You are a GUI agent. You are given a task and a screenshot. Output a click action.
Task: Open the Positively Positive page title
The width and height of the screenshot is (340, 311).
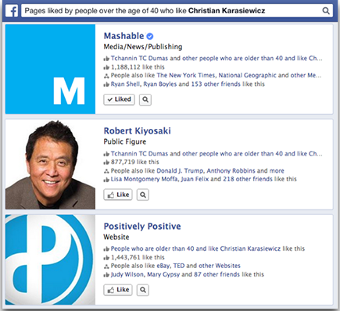pyautogui.click(x=142, y=226)
